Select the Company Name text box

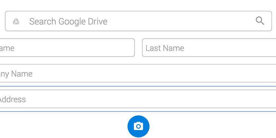coord(138,73)
